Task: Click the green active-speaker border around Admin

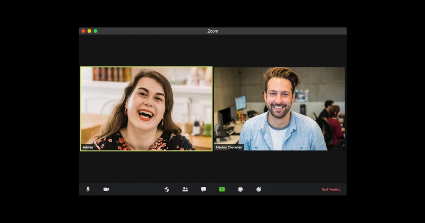Action: tap(146, 67)
